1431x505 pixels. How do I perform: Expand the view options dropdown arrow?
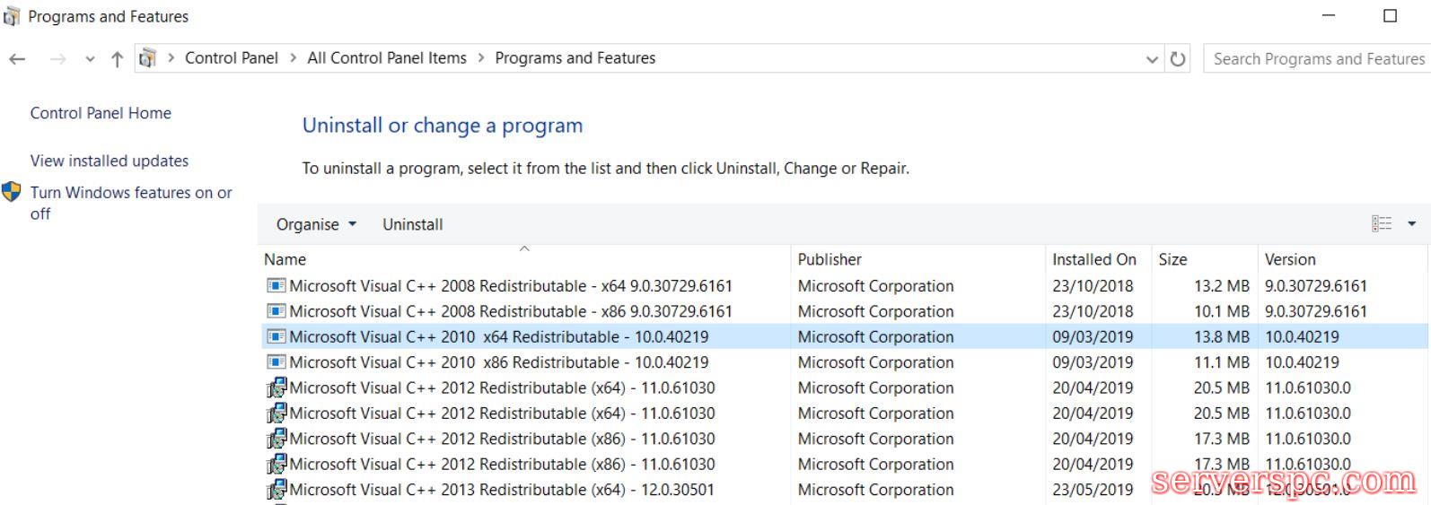point(1411,224)
